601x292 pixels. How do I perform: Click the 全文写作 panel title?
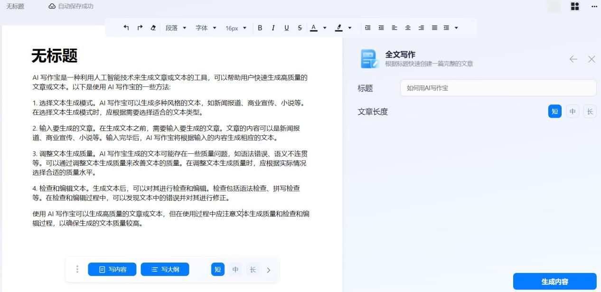[400, 55]
